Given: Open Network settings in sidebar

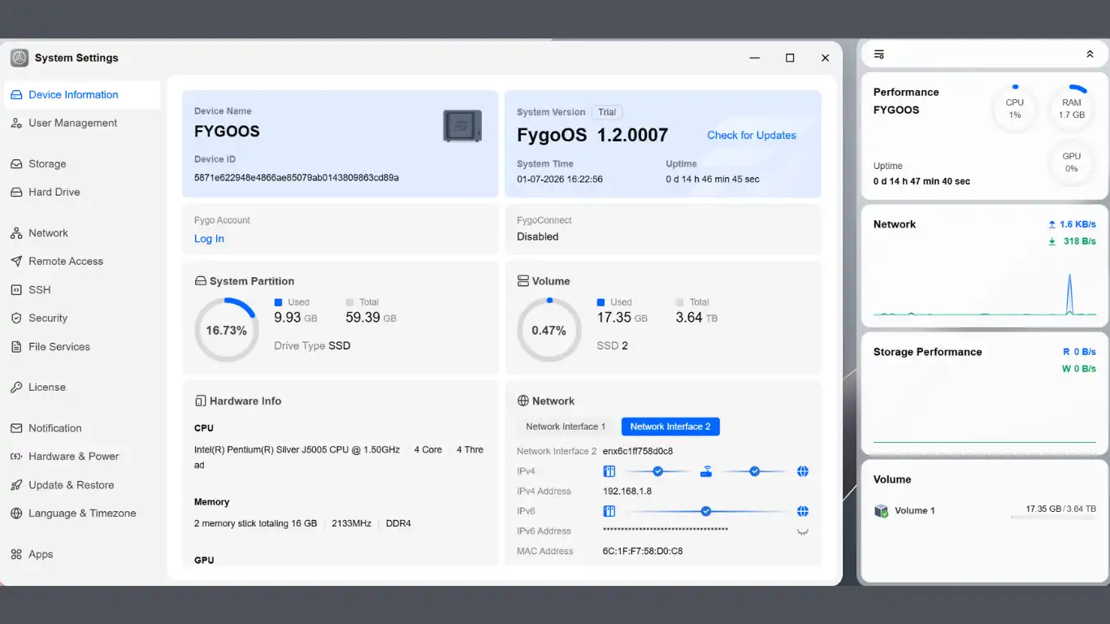Looking at the screenshot, I should (x=82, y=232).
